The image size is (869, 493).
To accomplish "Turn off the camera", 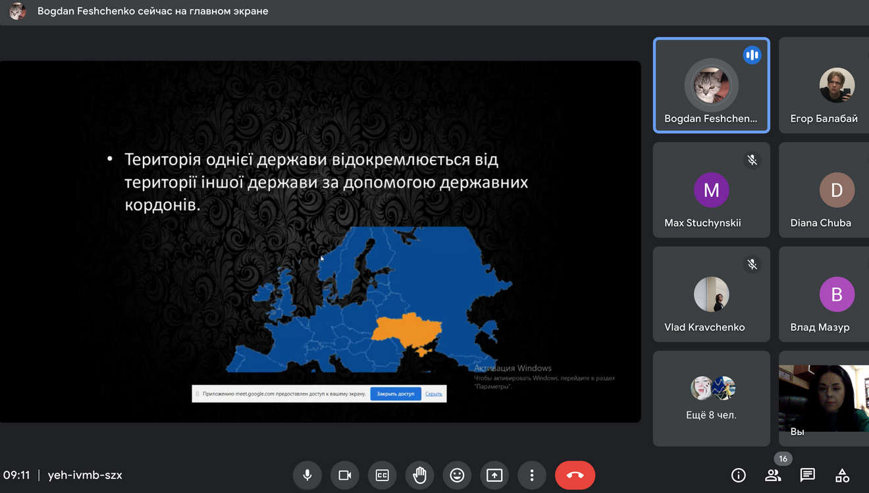I will 344,475.
